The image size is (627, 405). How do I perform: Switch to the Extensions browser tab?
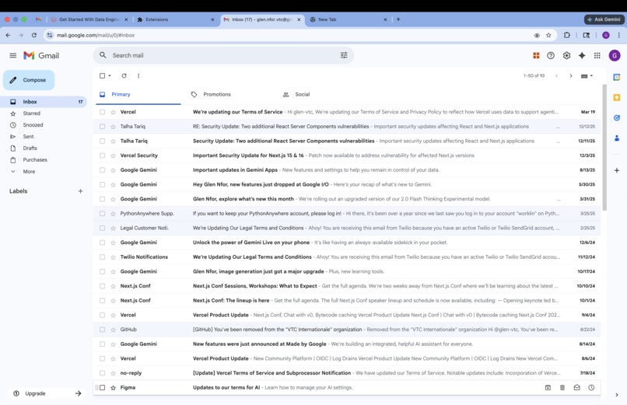click(x=176, y=19)
